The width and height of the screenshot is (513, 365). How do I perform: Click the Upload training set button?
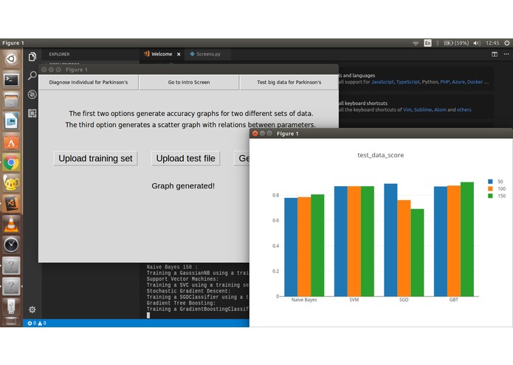pos(95,158)
